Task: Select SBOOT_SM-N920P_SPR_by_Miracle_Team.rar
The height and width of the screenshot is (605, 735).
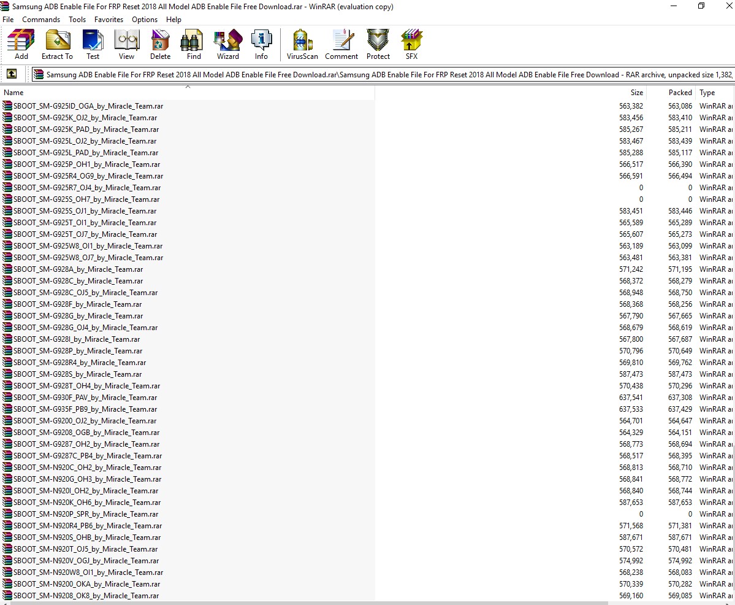Action: 86,514
